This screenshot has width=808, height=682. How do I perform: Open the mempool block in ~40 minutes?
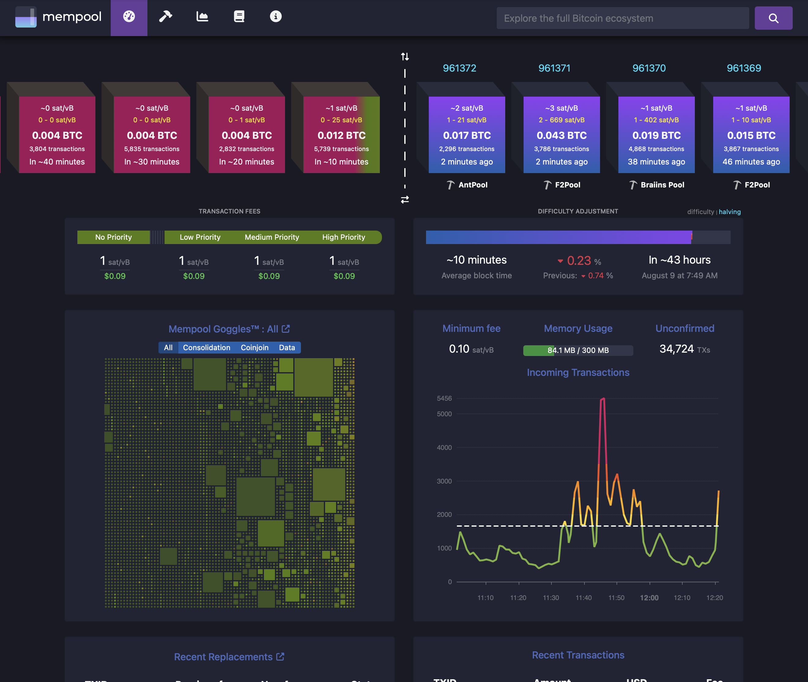pos(57,135)
